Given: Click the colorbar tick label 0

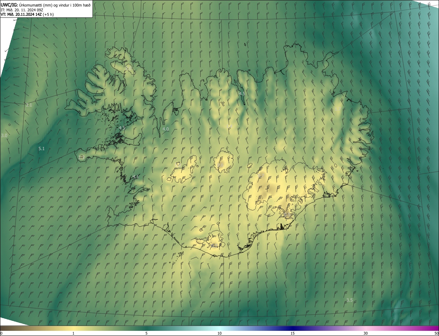Looking at the screenshot, I should pos(1,333).
